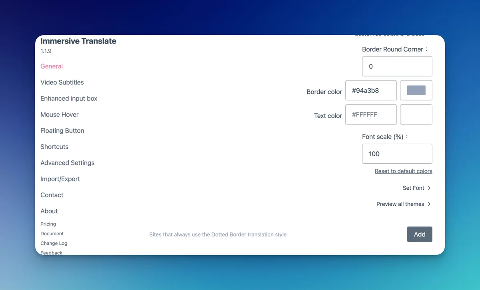Click the Border color label
Image resolution: width=480 pixels, height=290 pixels.
[x=324, y=92]
